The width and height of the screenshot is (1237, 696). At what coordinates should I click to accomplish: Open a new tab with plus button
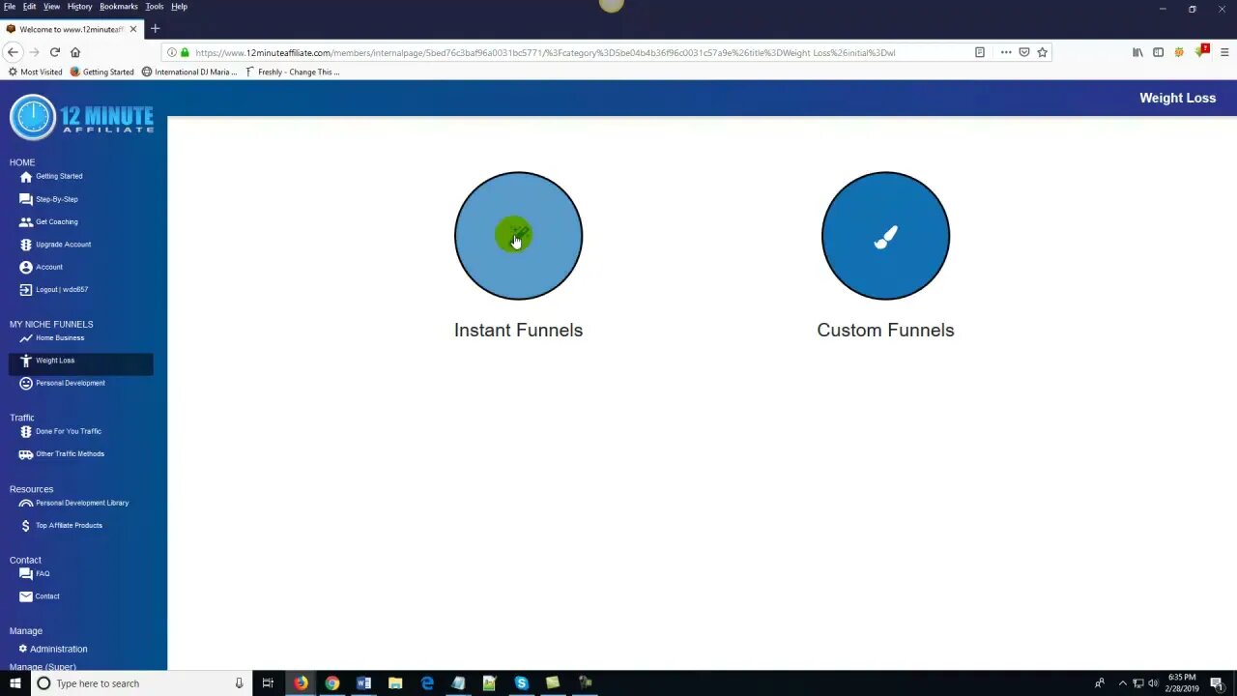(155, 29)
